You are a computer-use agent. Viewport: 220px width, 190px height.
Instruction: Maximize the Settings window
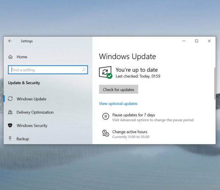[197, 41]
